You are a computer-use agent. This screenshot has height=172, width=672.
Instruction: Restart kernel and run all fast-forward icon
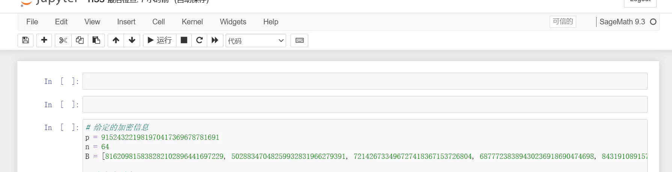click(215, 40)
